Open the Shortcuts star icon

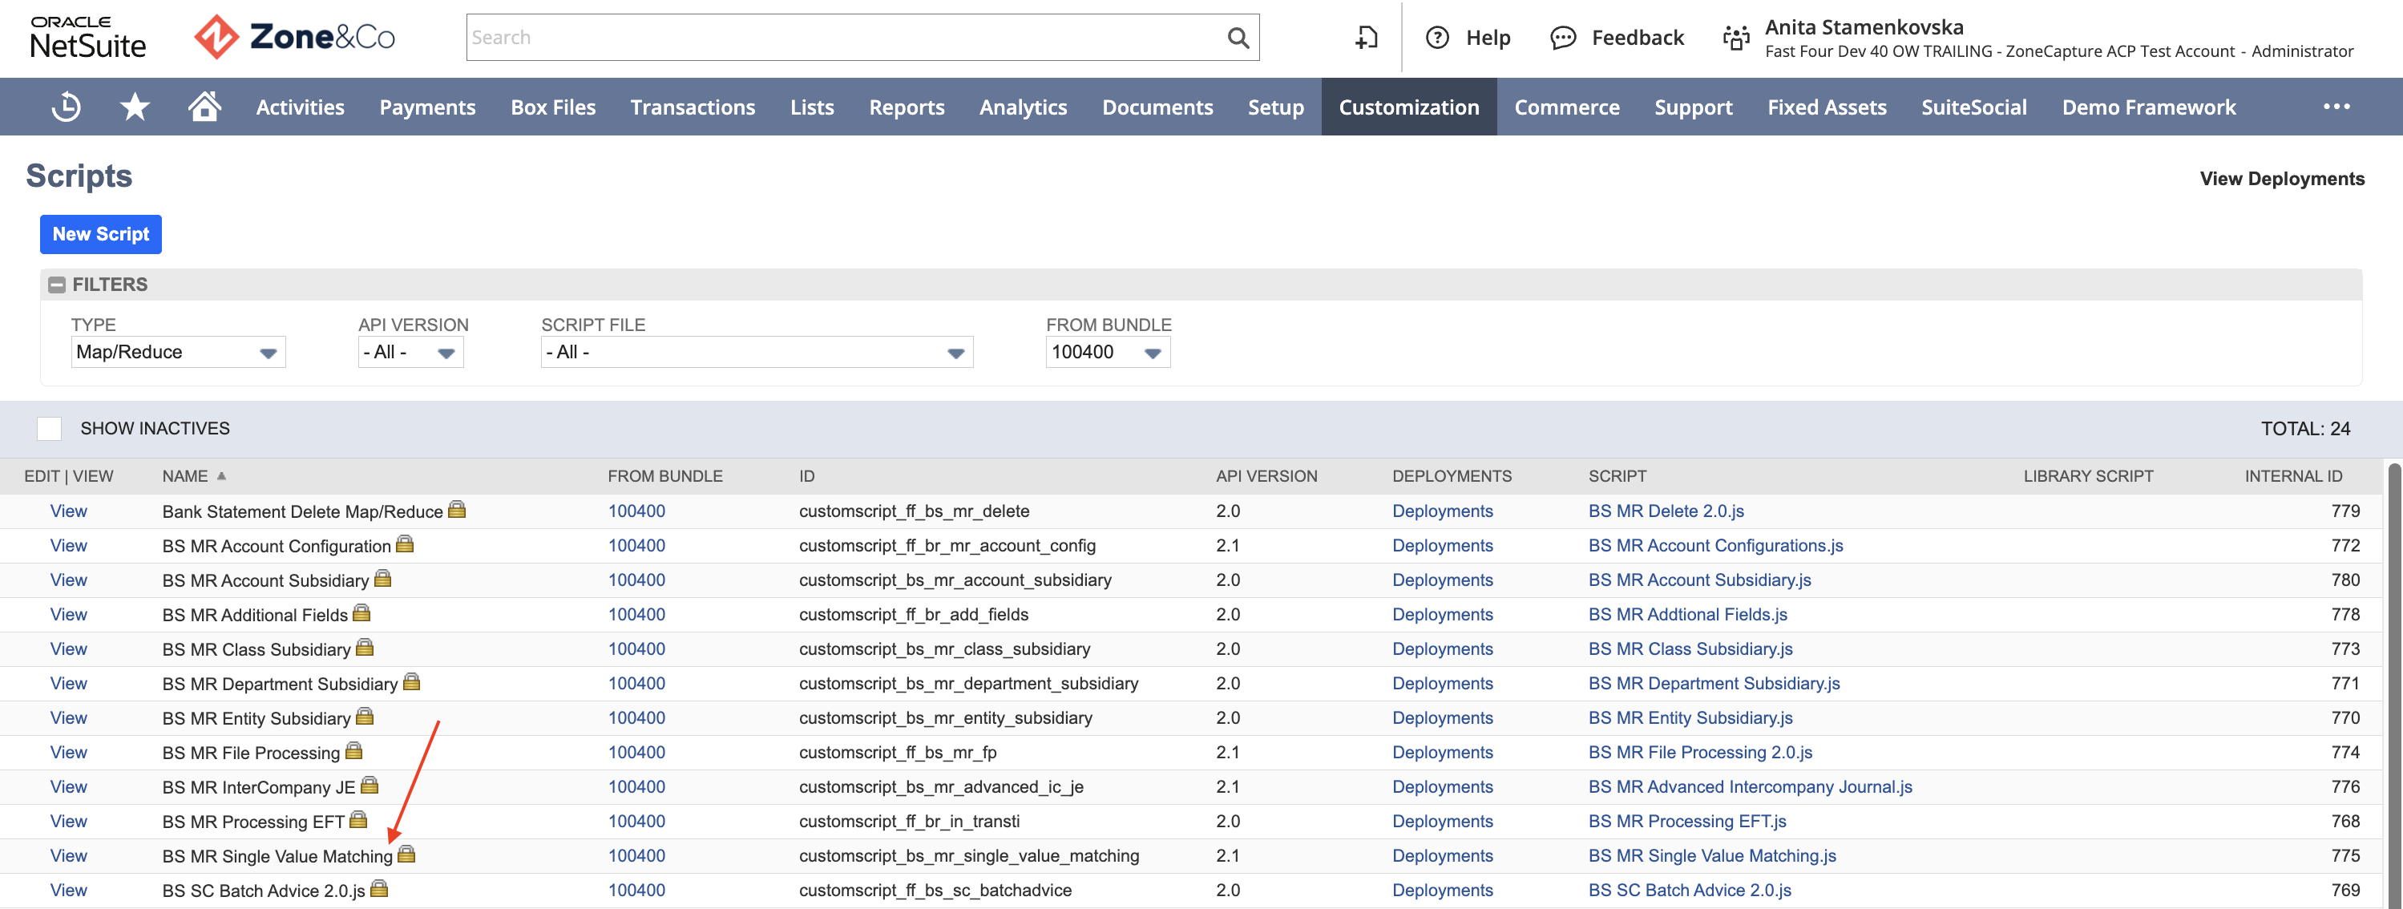135,107
